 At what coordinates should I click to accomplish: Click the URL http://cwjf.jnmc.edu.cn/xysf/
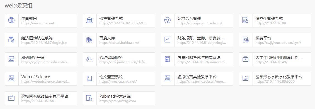coord(278,43)
